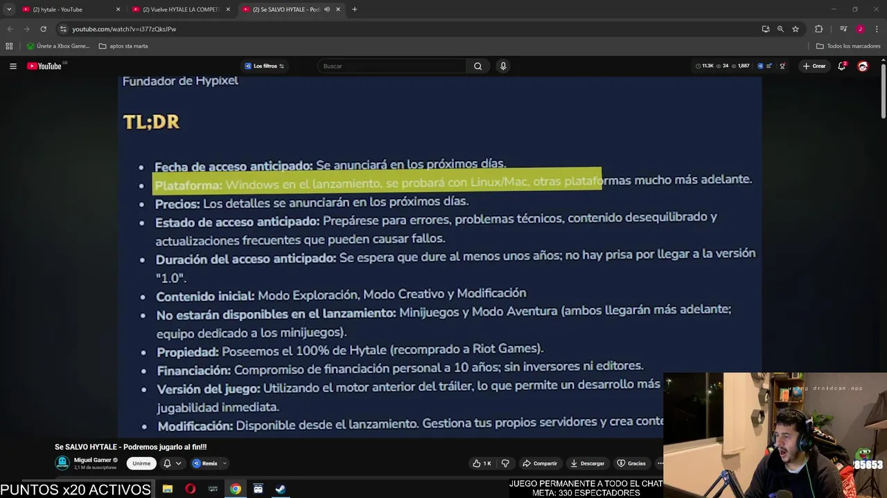Open the Chrome extensions puzzle icon
This screenshot has height=498, width=887.
pos(818,29)
